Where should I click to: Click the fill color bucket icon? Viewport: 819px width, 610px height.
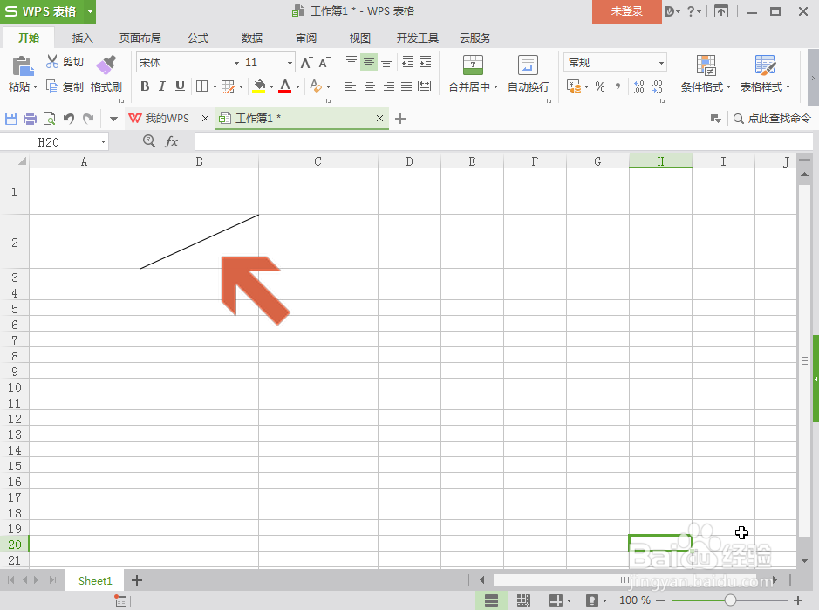259,86
